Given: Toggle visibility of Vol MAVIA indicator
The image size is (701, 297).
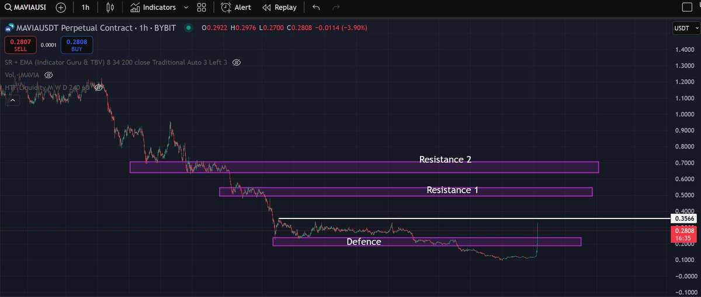Looking at the screenshot, I should coord(48,75).
